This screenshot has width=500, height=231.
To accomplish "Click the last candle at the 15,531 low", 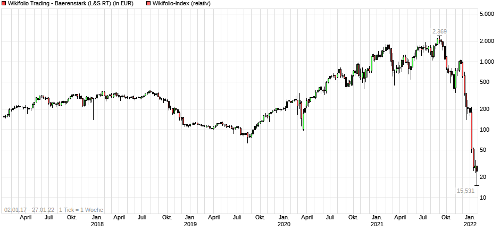I will click(477, 175).
